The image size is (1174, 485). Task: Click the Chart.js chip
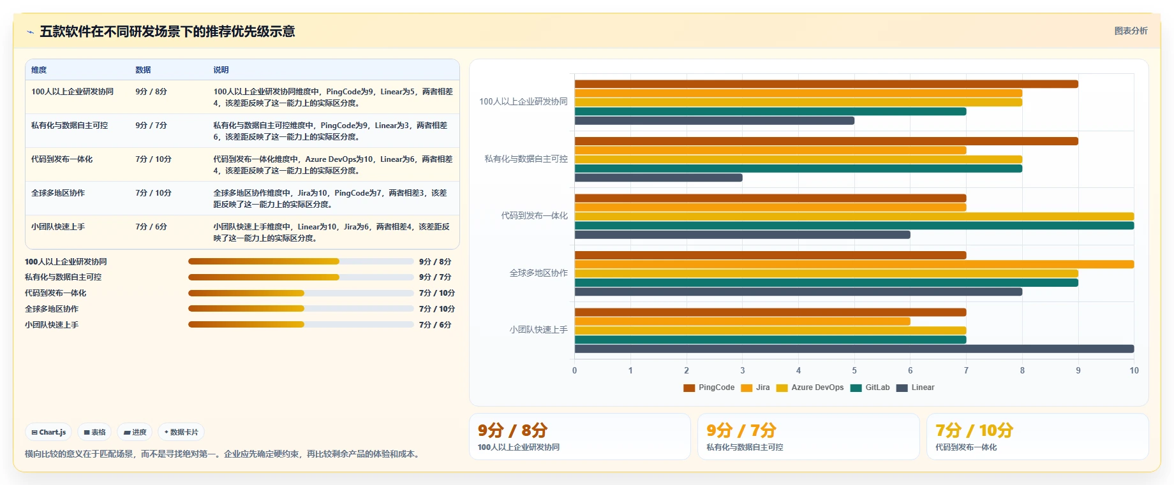tap(48, 432)
